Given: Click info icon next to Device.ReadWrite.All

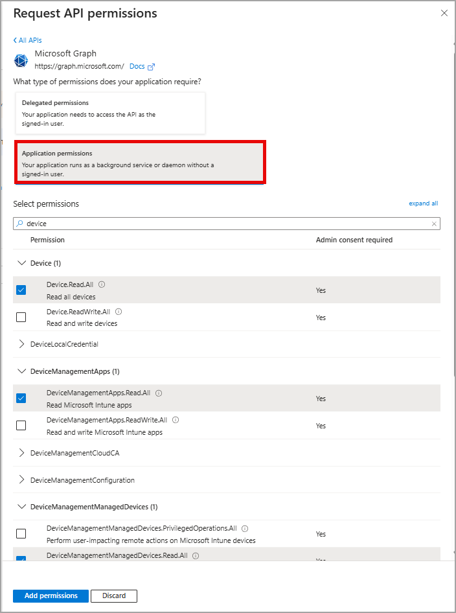Looking at the screenshot, I should 119,312.
